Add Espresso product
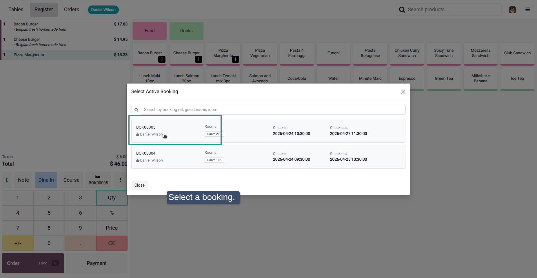 [x=407, y=79]
